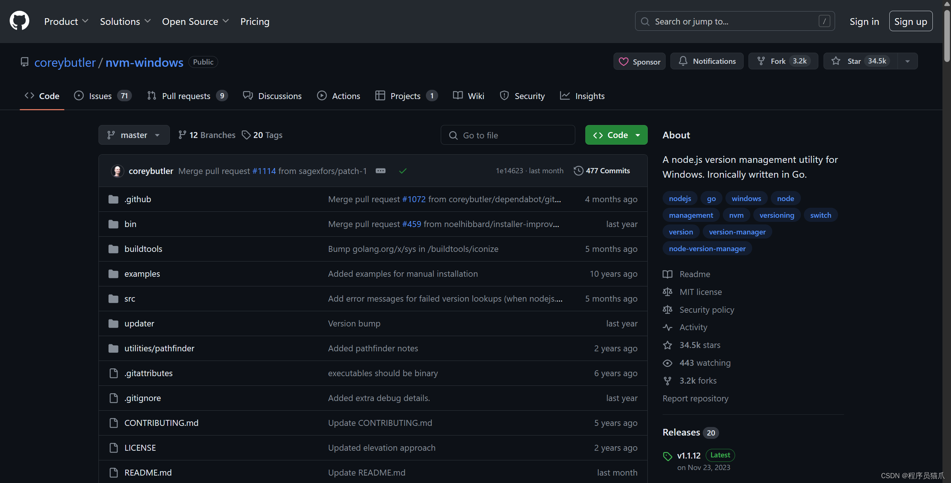Open Pricing page link
951x483 pixels.
tap(255, 22)
